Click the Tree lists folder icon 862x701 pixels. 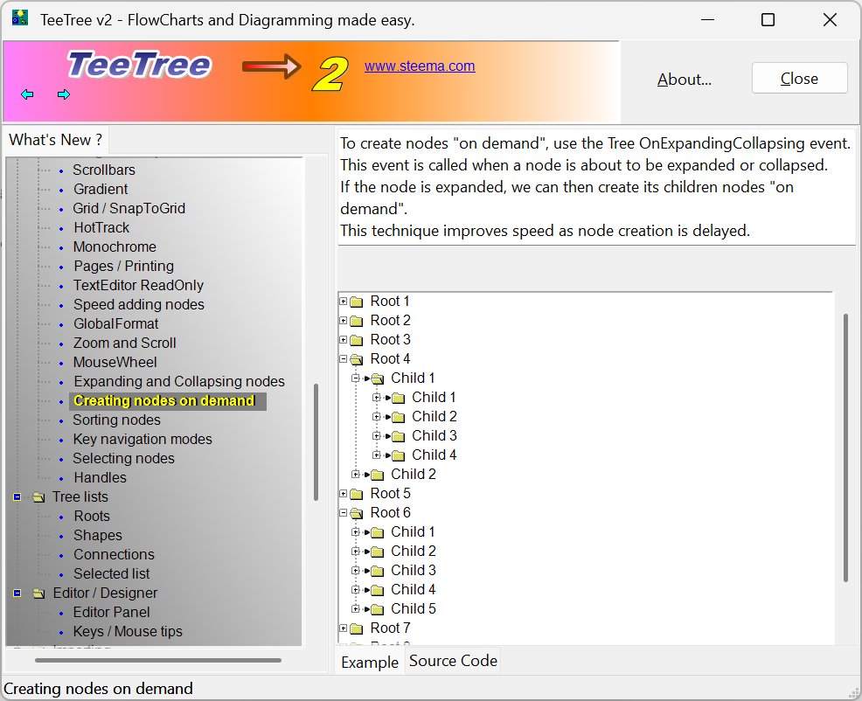coord(38,497)
